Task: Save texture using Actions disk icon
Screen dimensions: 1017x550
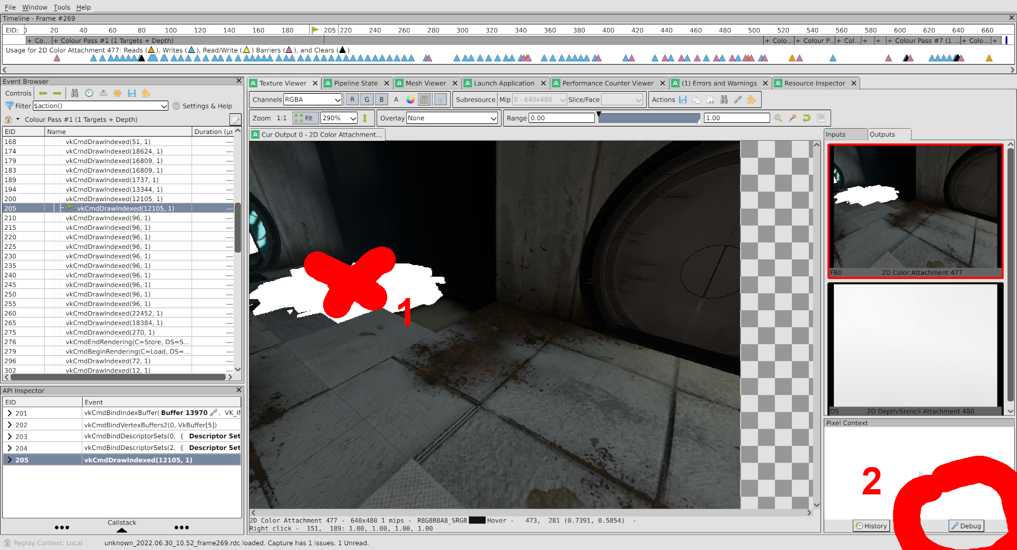Action: pos(683,100)
